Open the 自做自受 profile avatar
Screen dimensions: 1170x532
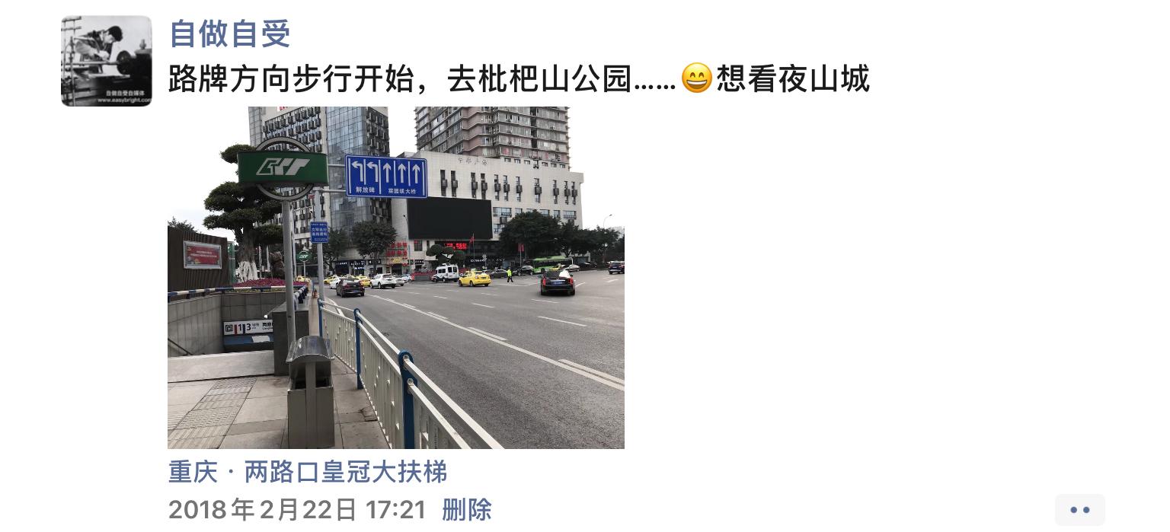pos(107,61)
